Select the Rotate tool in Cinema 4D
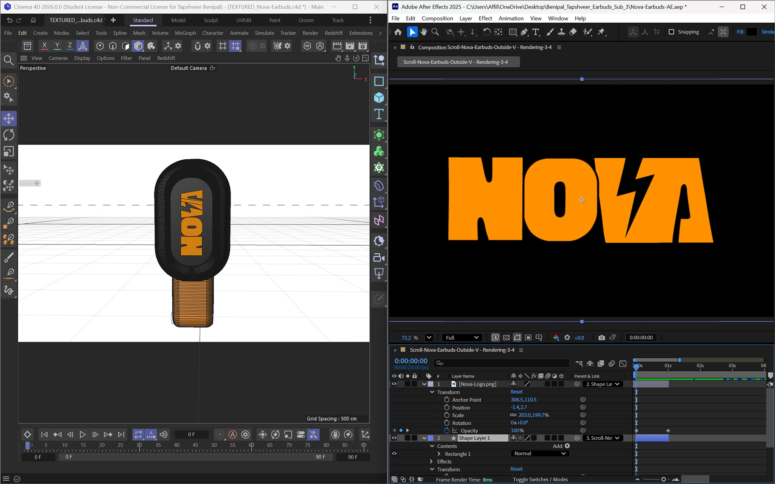 9,135
